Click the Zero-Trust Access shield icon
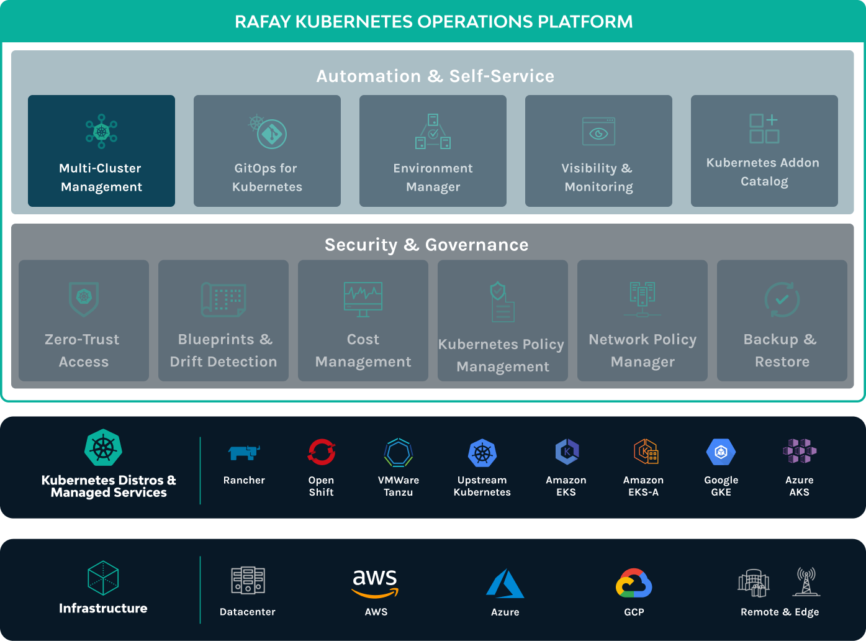The width and height of the screenshot is (866, 641). 84,298
